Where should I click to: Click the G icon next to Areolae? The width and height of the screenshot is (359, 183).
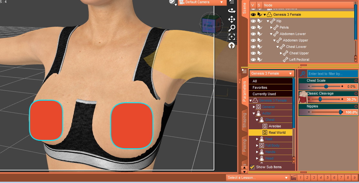265,126
